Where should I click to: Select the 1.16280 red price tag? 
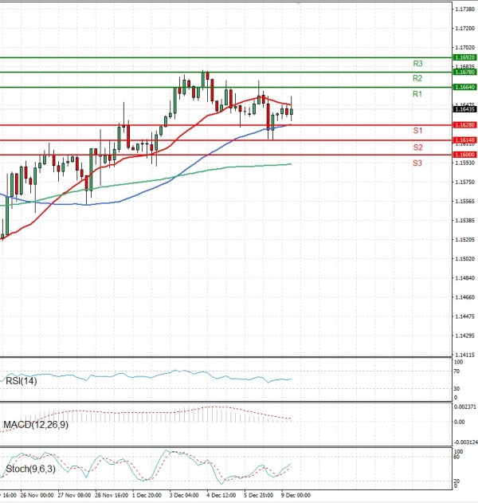click(464, 125)
